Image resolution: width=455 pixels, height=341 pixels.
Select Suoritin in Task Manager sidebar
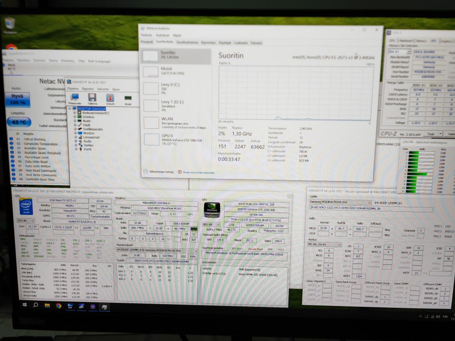pos(176,55)
